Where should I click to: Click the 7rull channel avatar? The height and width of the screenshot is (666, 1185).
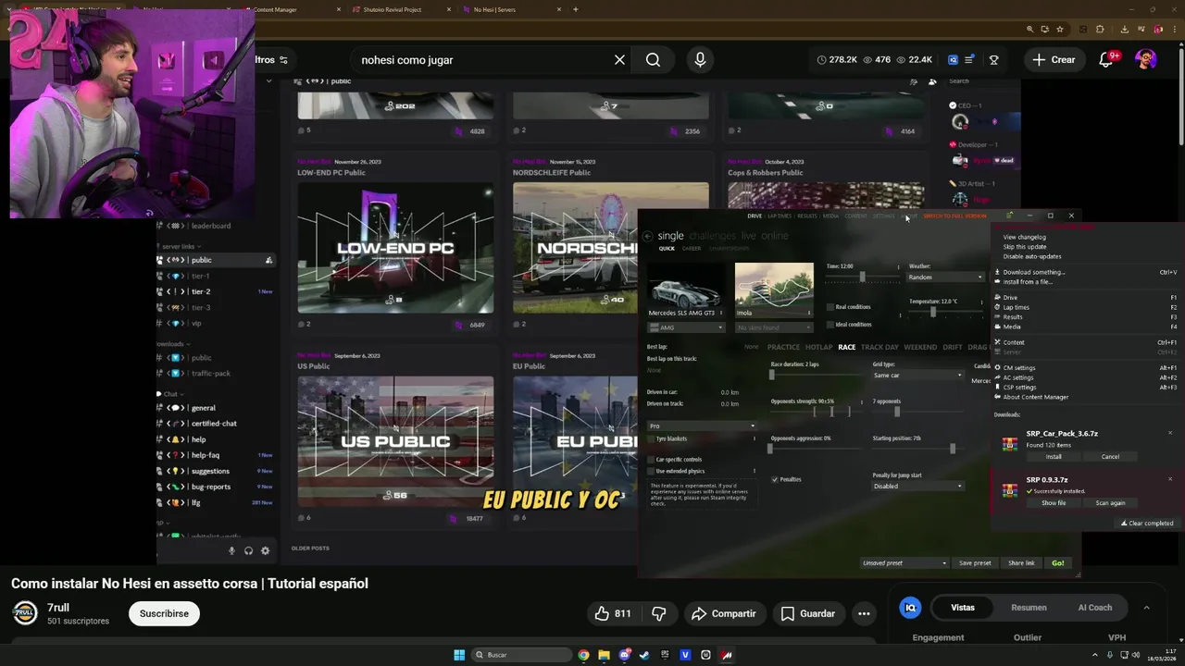click(25, 613)
